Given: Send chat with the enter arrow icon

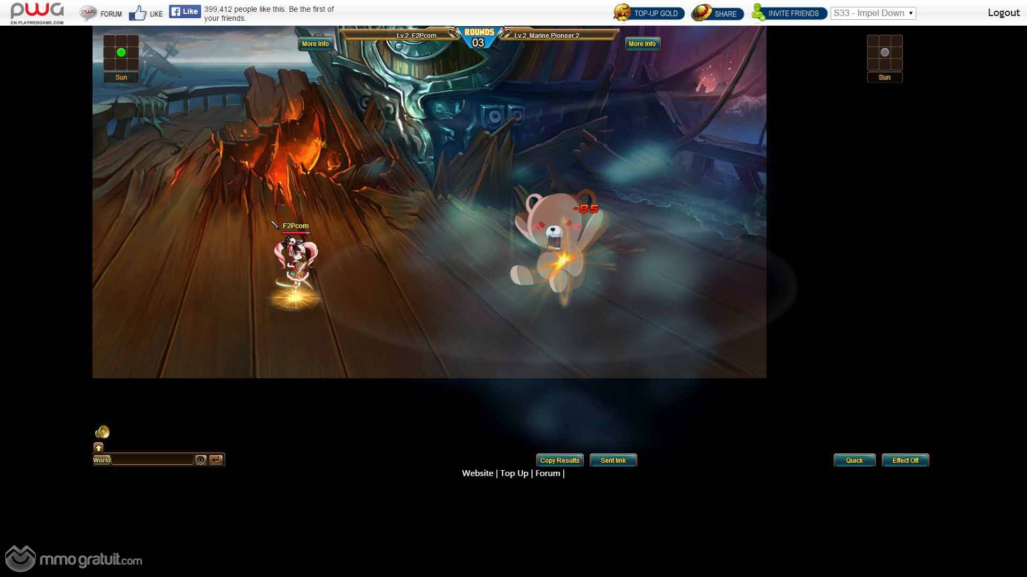Looking at the screenshot, I should (216, 460).
